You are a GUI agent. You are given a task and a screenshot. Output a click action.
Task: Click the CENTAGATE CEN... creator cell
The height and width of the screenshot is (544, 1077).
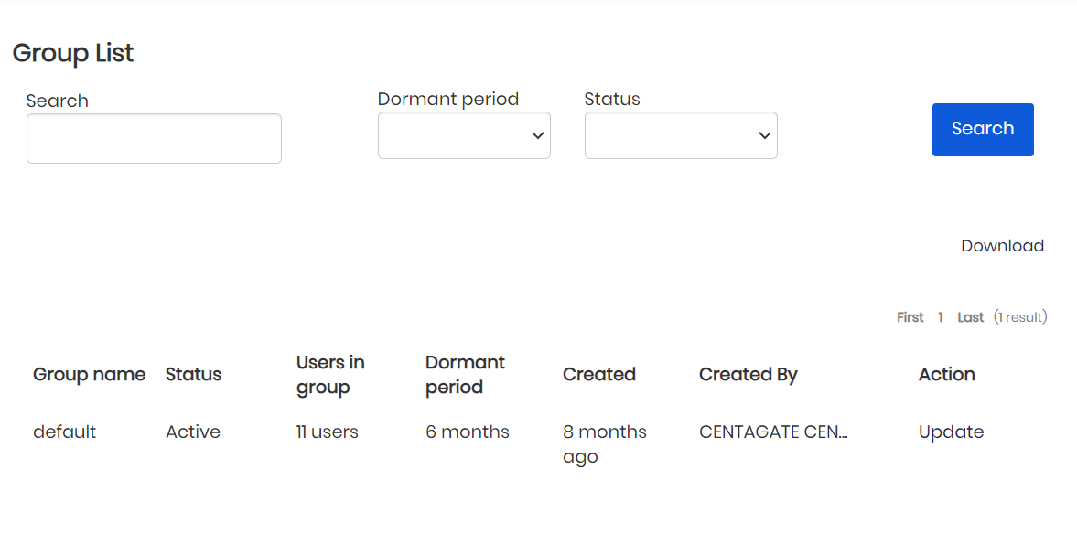click(x=773, y=432)
